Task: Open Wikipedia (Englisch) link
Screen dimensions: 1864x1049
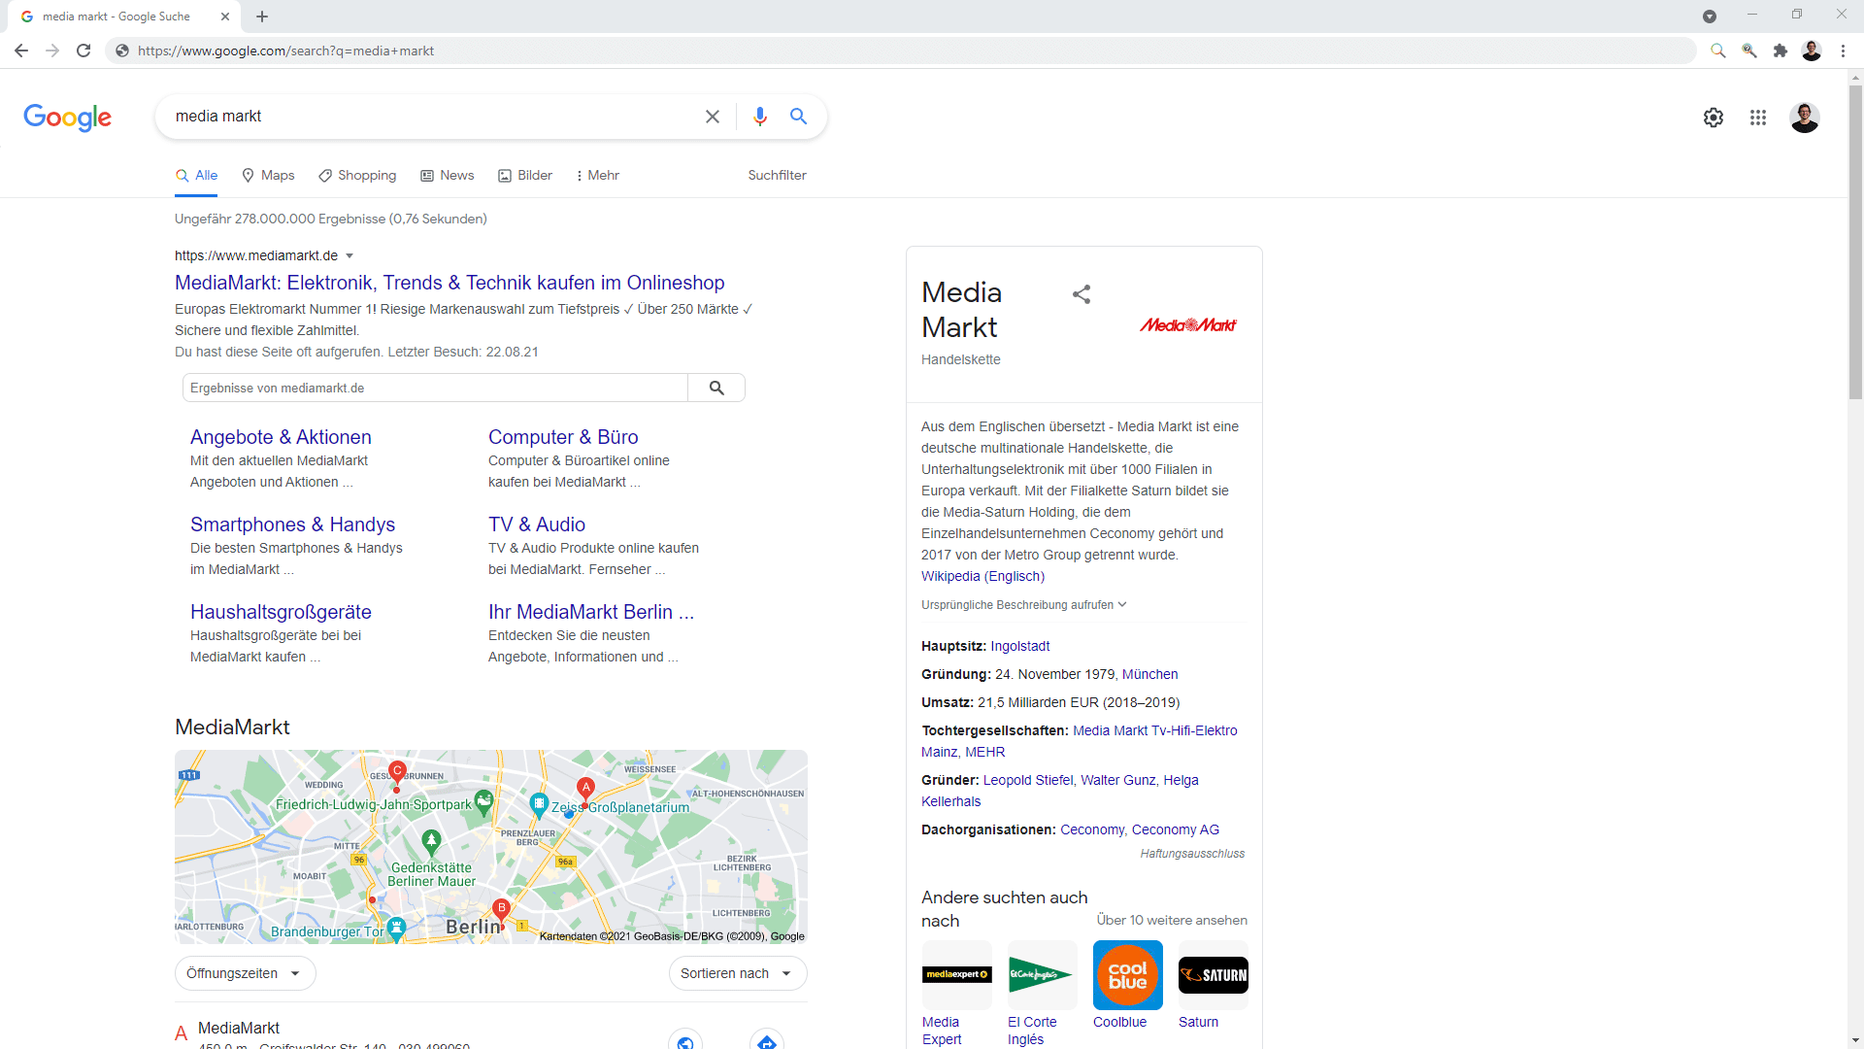Action: [982, 577]
